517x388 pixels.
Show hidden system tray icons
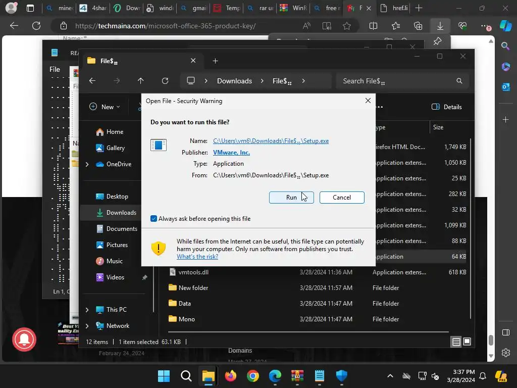coord(390,376)
